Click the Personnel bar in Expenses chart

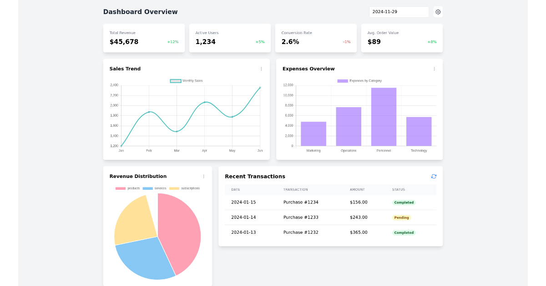pyautogui.click(x=384, y=116)
